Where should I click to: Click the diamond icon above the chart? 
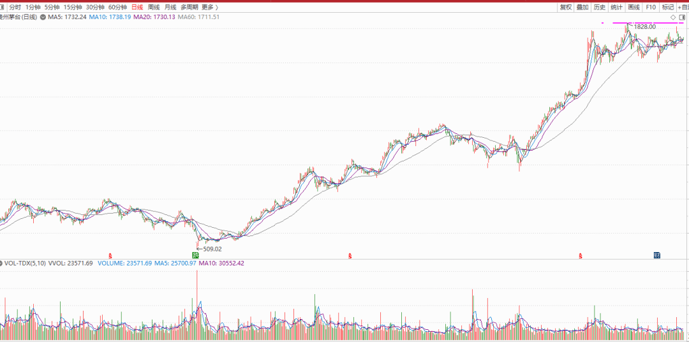(673, 17)
